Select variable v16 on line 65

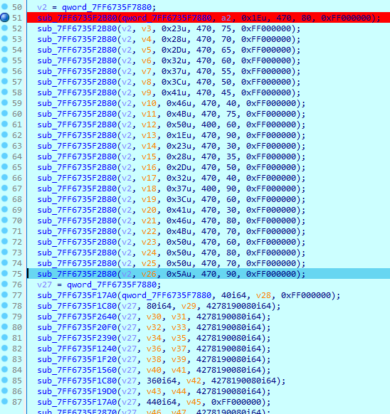[149, 167]
